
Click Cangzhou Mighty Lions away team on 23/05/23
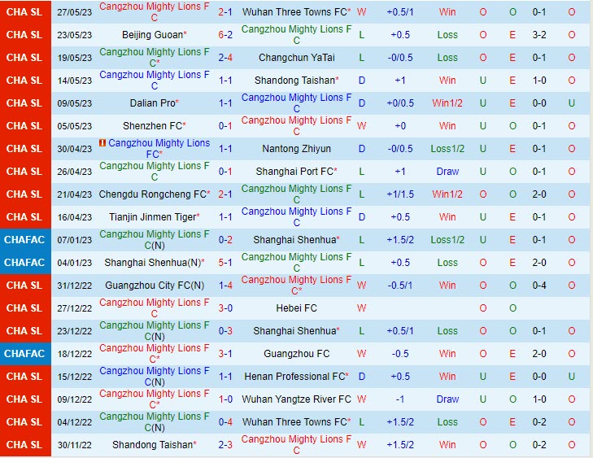[x=296, y=35]
